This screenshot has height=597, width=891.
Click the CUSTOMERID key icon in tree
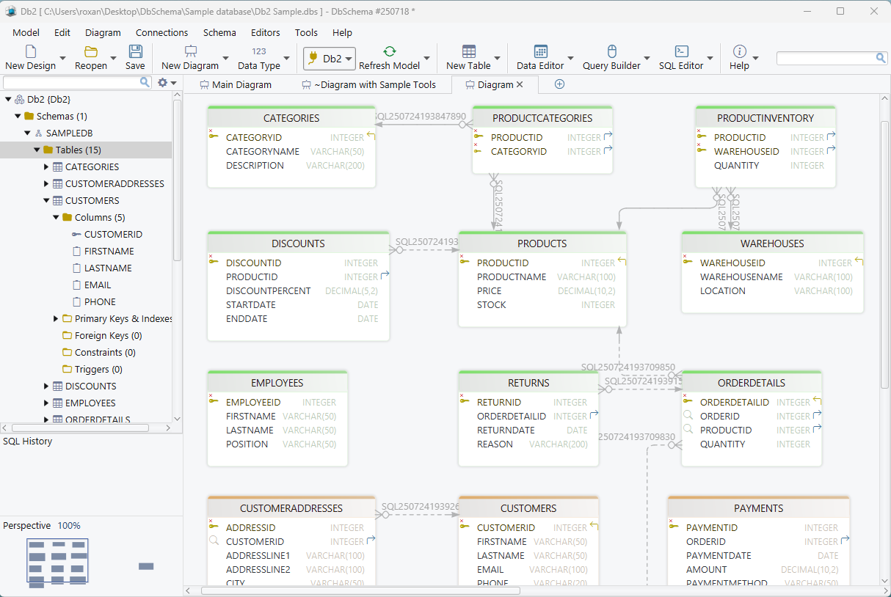pyautogui.click(x=76, y=234)
